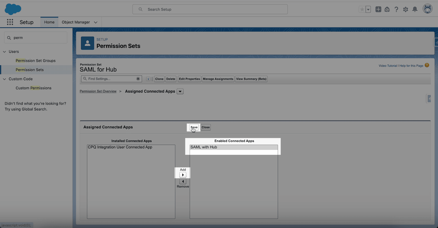The image size is (438, 228).
Task: Click the Quick Find box containing 'perm'
Action: 36,38
